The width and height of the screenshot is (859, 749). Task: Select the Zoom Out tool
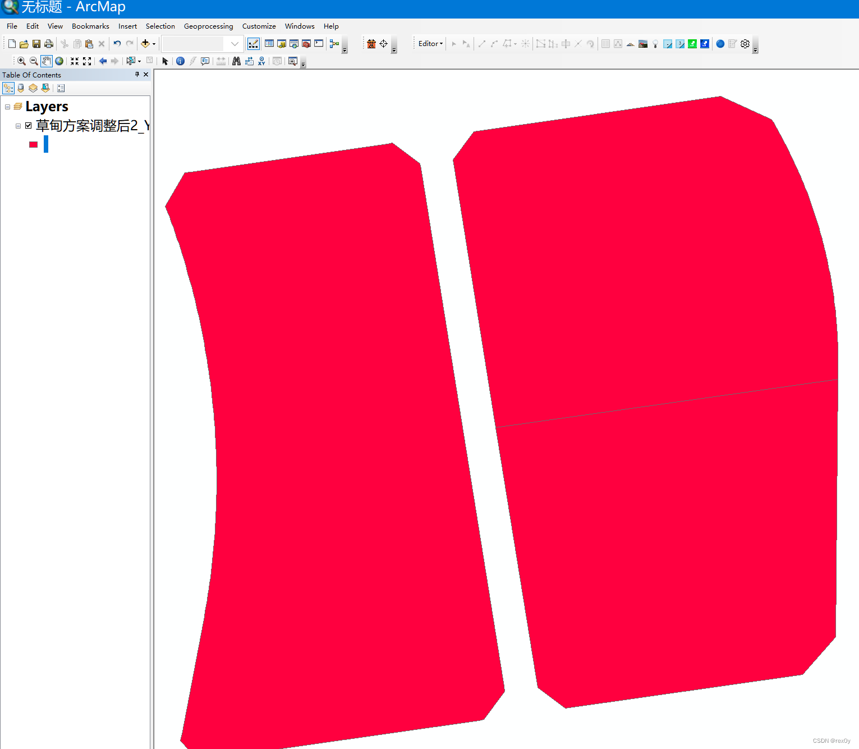34,61
